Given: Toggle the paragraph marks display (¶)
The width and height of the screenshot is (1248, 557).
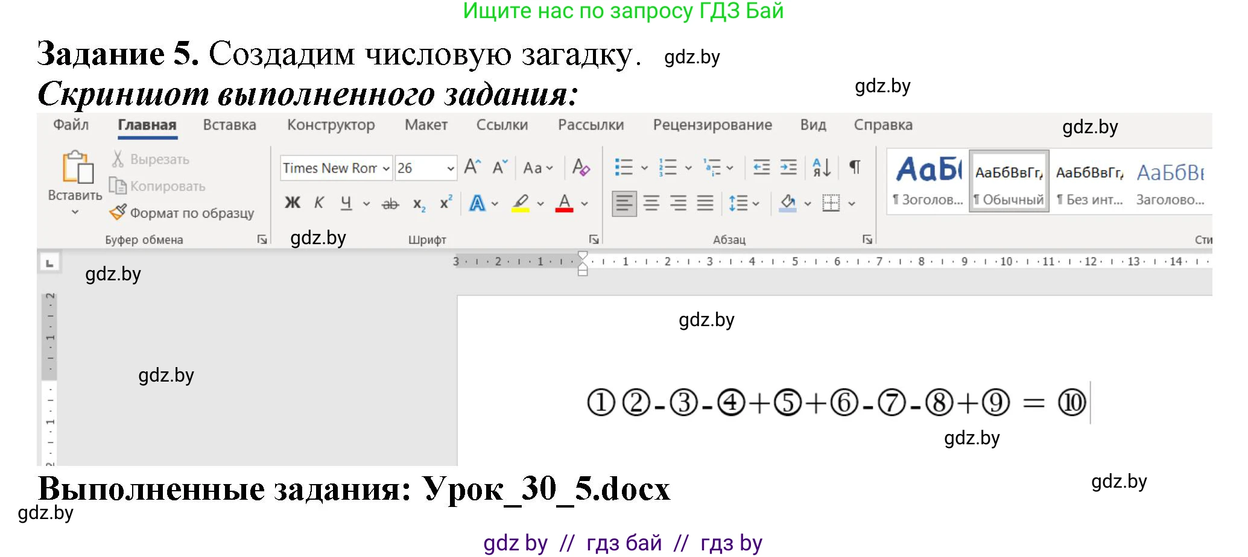Looking at the screenshot, I should pyautogui.click(x=854, y=167).
